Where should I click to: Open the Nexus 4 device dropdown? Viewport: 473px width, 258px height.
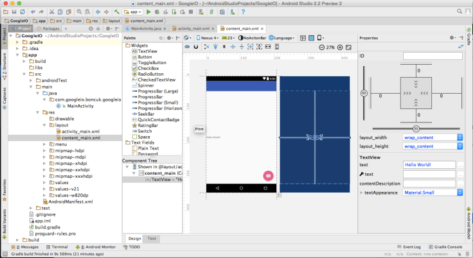coord(207,38)
